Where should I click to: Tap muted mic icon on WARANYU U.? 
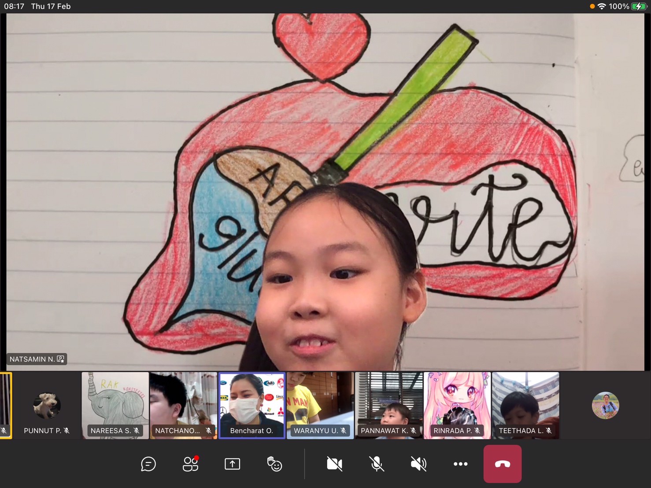tap(344, 431)
